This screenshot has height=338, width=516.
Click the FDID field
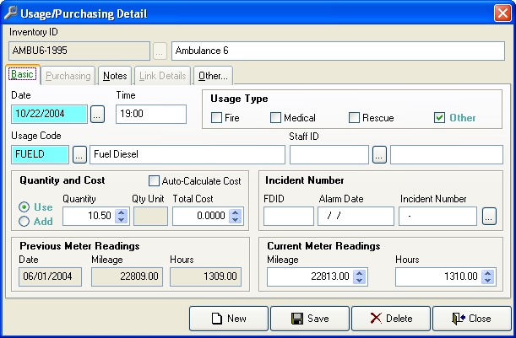coord(289,216)
